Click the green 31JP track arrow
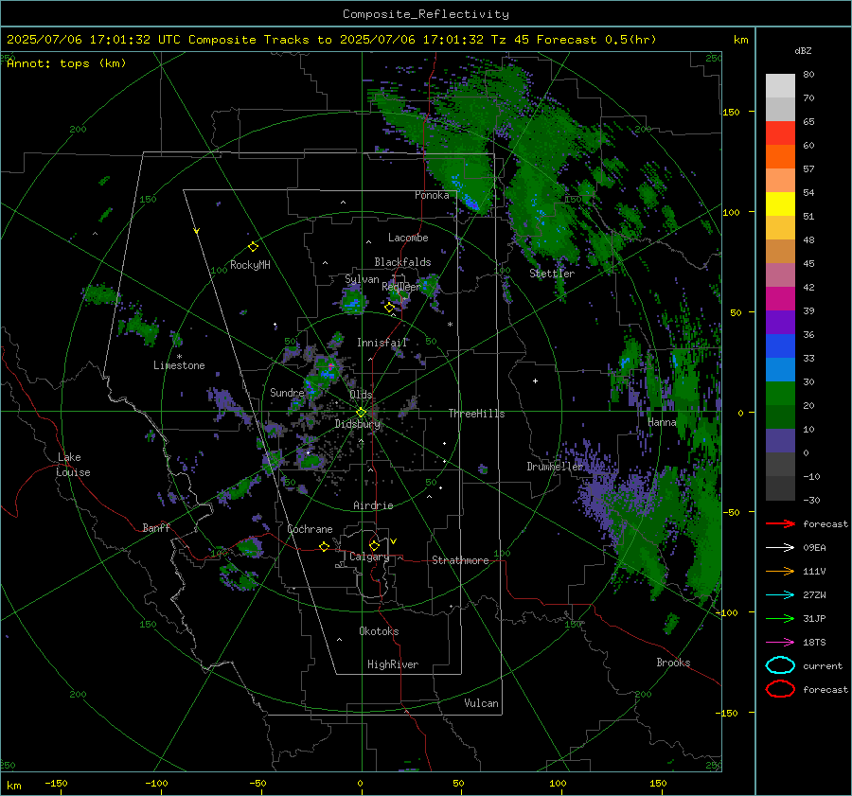The image size is (852, 796). tap(780, 618)
